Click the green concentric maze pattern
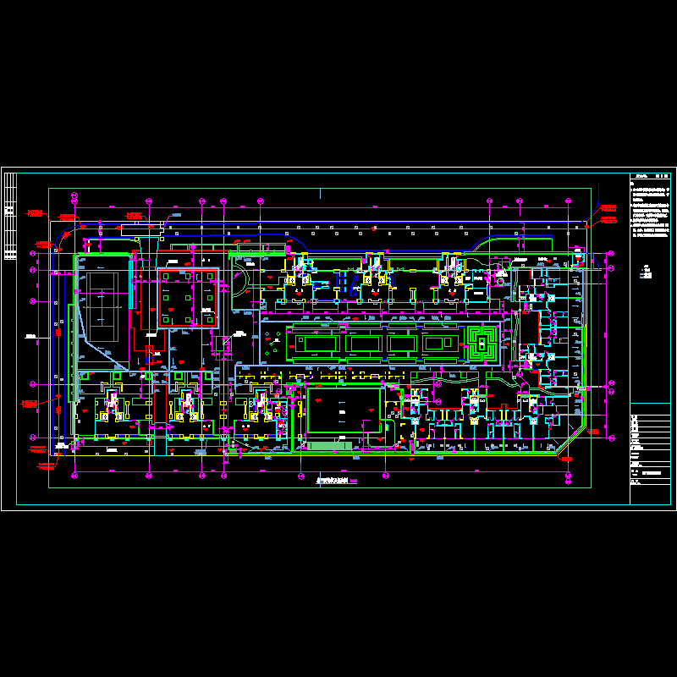Viewport: 677px width, 677px height. [482, 343]
